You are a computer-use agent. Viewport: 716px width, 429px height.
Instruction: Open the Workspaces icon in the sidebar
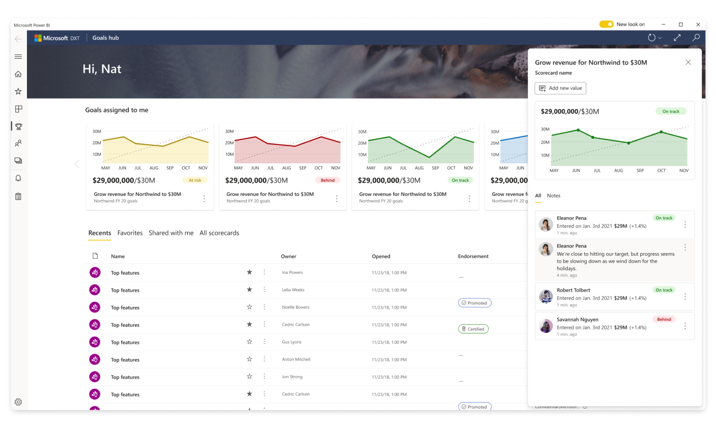tap(18, 161)
